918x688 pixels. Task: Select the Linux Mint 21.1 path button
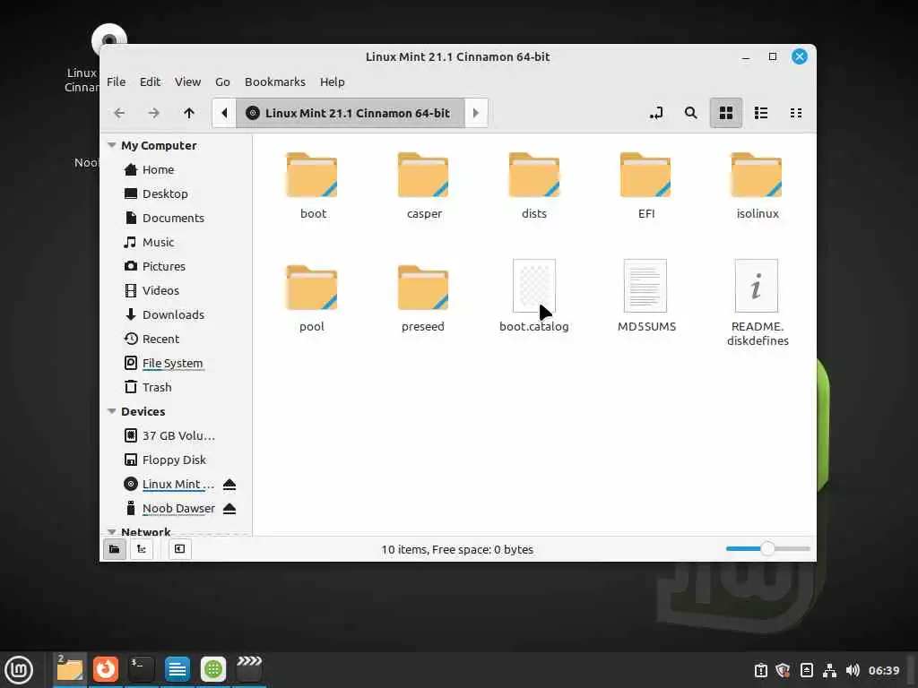[351, 113]
